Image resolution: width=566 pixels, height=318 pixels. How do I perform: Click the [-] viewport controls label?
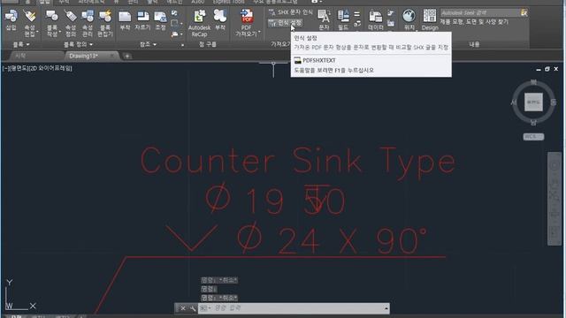point(6,68)
